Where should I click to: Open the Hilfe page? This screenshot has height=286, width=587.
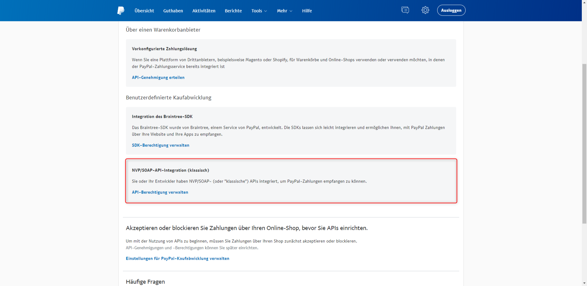(307, 11)
